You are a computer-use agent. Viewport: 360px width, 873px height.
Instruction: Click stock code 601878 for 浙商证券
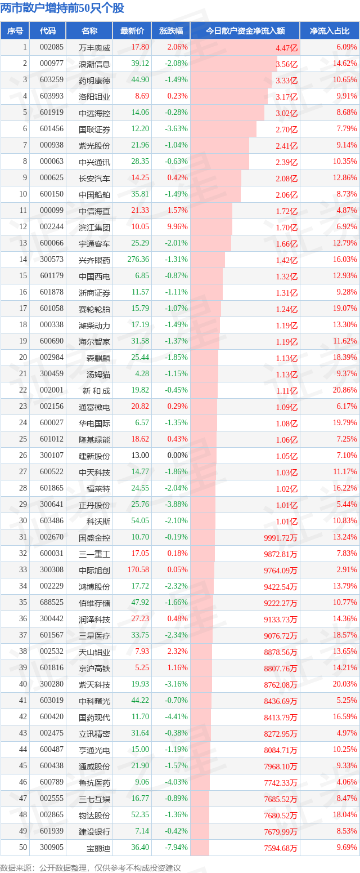pos(51,292)
